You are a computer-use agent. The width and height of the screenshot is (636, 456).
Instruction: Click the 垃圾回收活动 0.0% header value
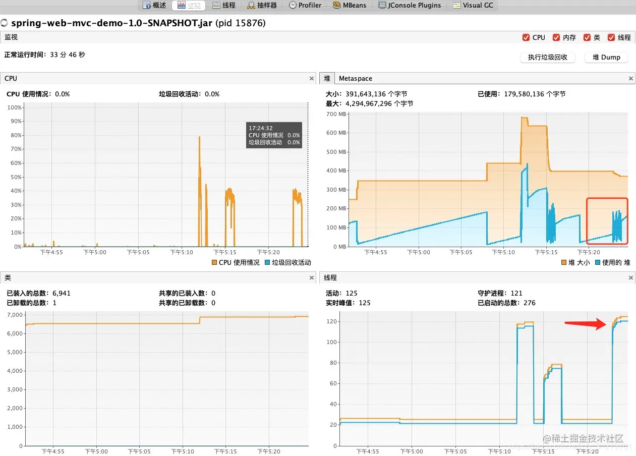[x=212, y=94]
